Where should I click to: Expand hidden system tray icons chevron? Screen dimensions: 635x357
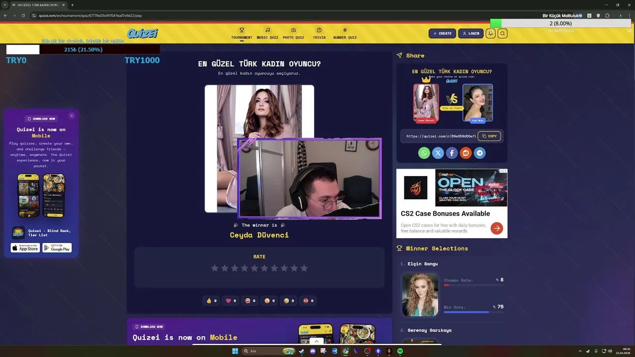tap(580, 351)
